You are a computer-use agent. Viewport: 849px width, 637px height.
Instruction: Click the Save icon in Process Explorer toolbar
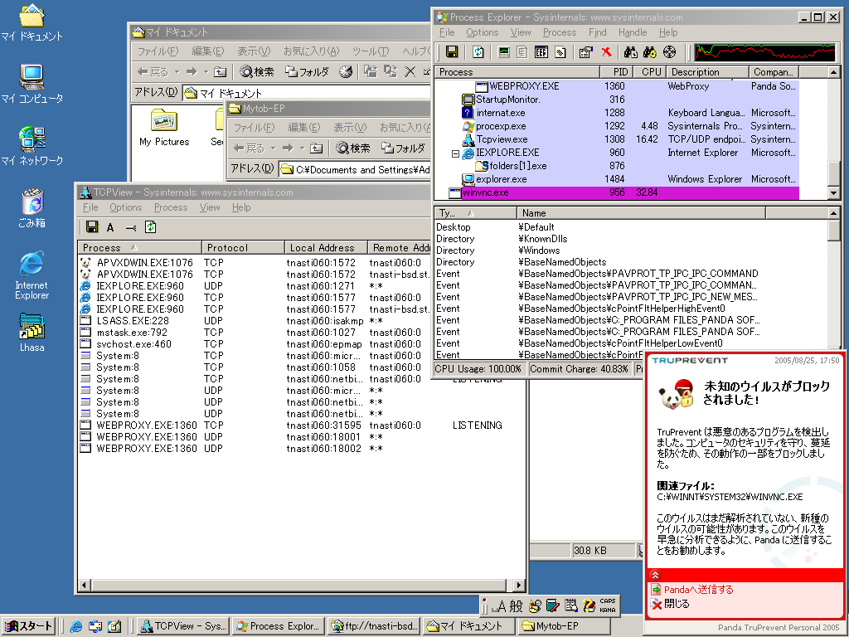click(453, 52)
